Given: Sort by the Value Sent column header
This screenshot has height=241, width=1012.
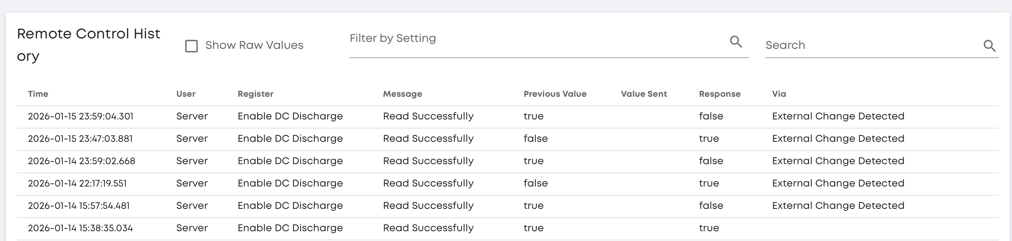Looking at the screenshot, I should coord(644,94).
